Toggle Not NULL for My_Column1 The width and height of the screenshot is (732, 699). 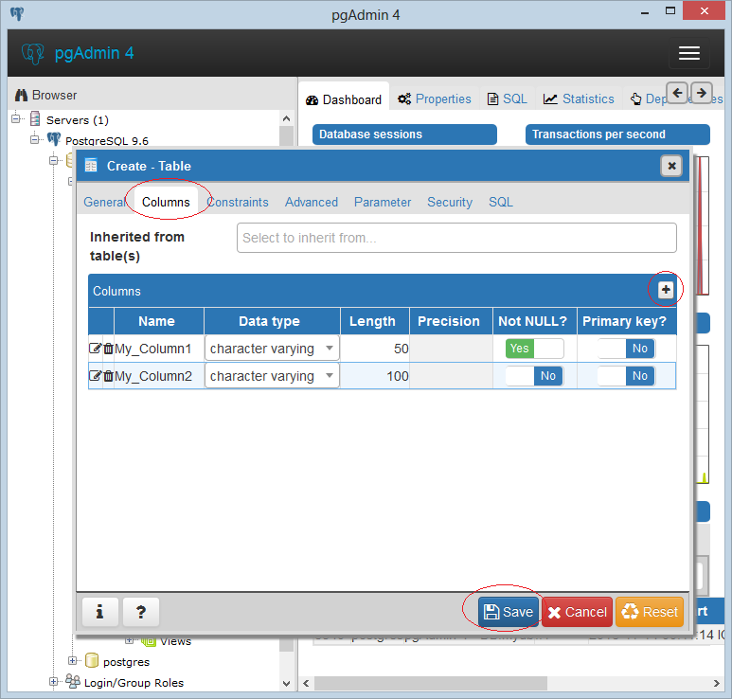(534, 349)
